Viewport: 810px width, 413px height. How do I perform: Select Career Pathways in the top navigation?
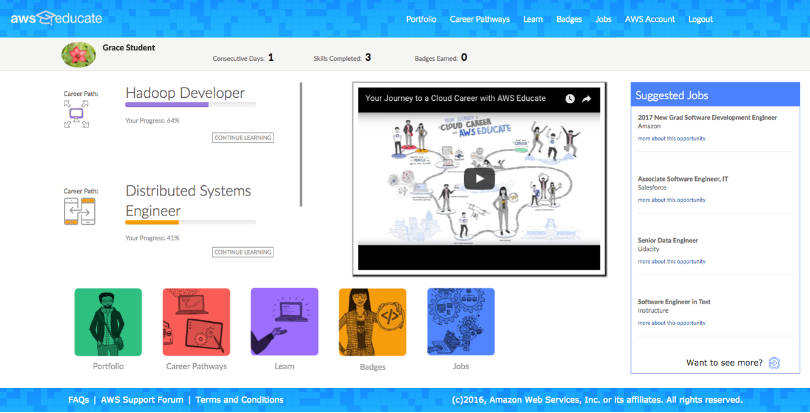click(479, 19)
